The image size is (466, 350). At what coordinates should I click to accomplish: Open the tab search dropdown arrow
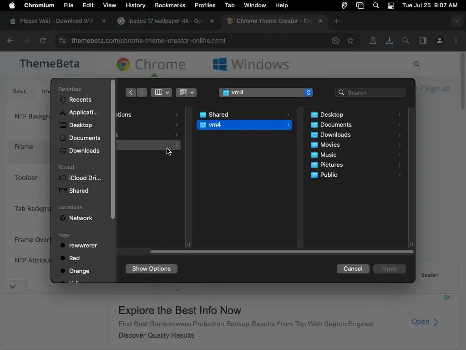pyautogui.click(x=456, y=21)
